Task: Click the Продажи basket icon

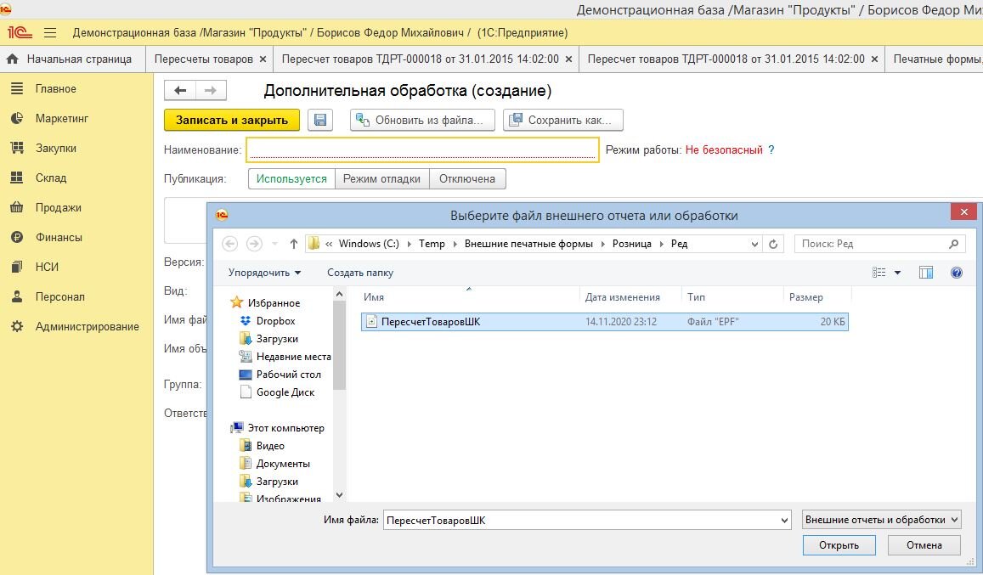Action: pos(17,207)
